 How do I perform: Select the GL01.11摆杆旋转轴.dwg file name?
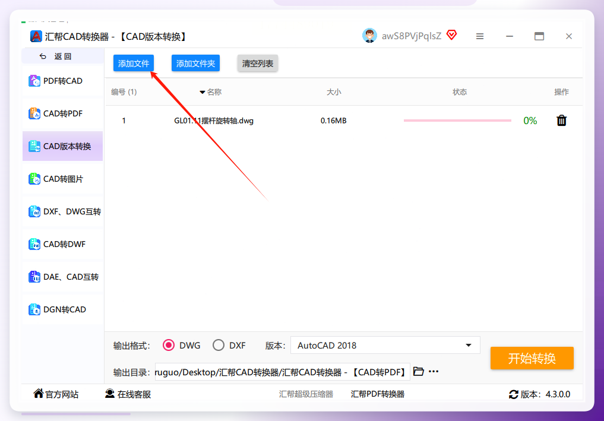click(x=214, y=121)
